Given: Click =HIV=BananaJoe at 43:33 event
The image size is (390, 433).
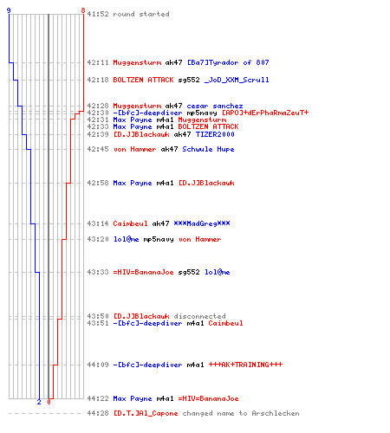Looking at the screenshot, I should pos(143,272).
